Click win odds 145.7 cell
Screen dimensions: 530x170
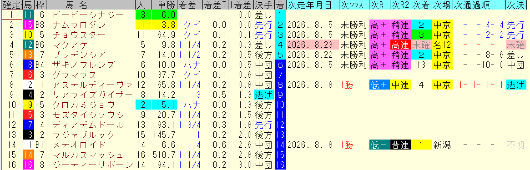tap(164, 135)
